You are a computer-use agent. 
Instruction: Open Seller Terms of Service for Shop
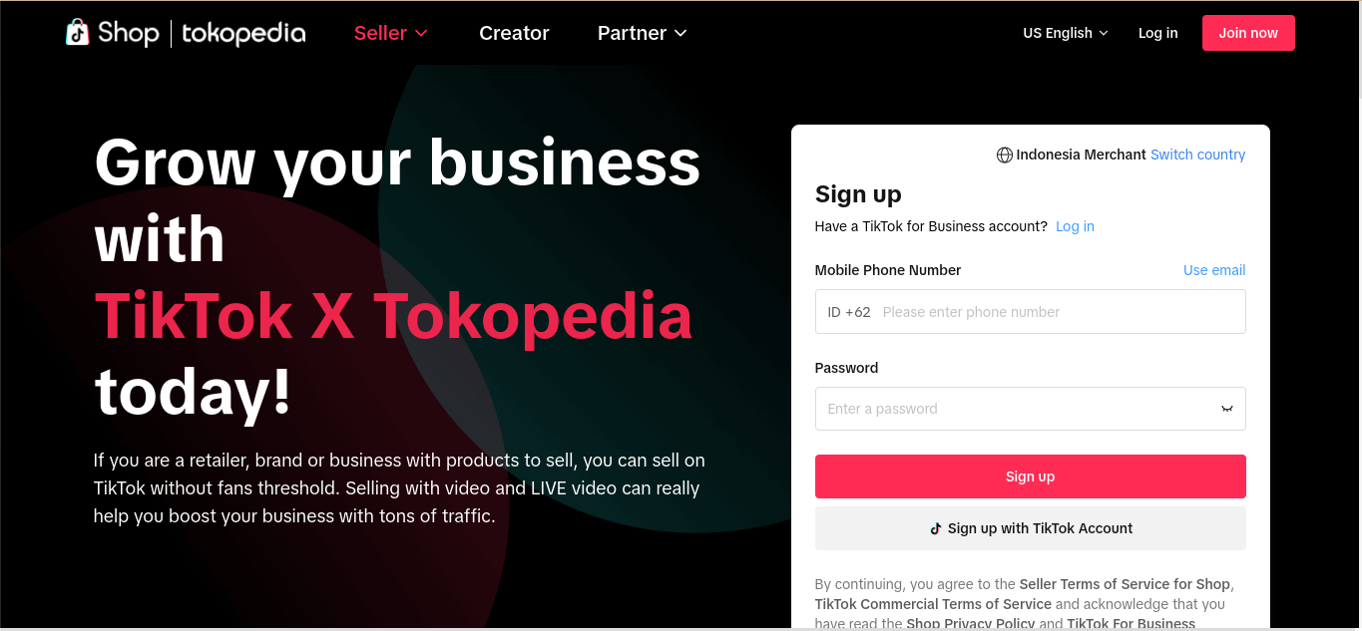1126,584
